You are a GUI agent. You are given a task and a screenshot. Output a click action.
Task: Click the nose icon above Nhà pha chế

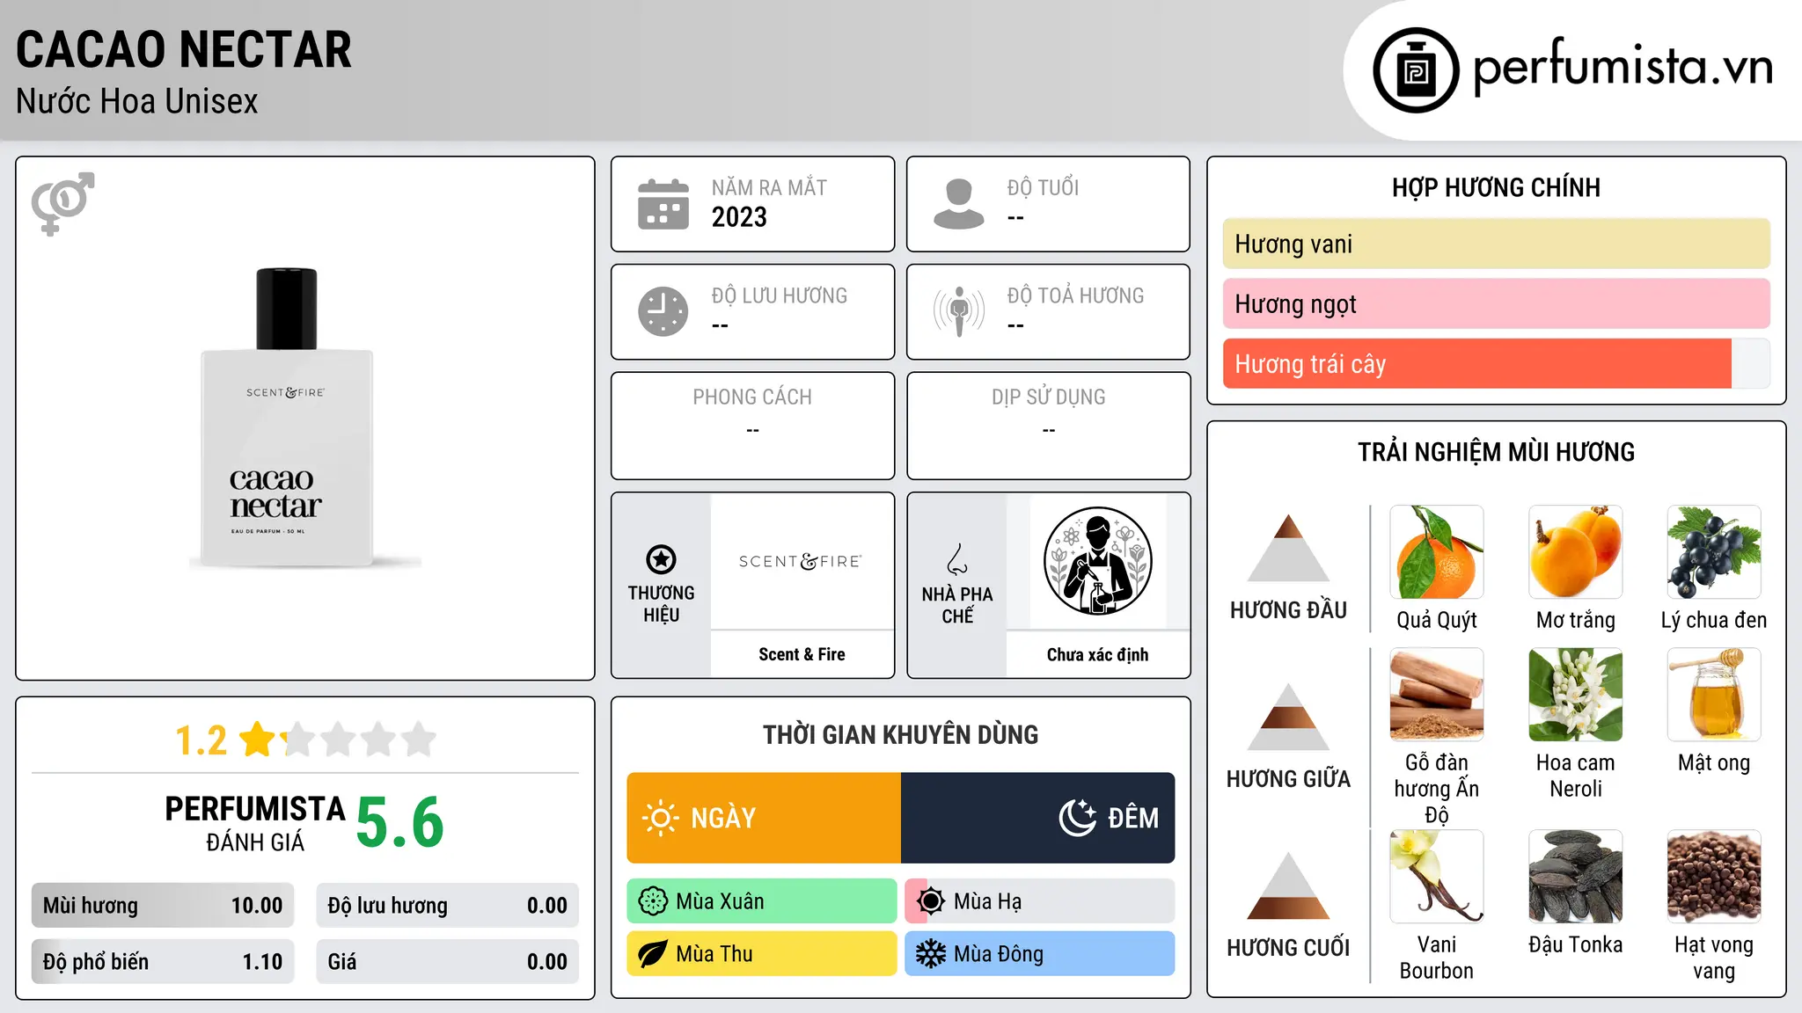pyautogui.click(x=957, y=559)
